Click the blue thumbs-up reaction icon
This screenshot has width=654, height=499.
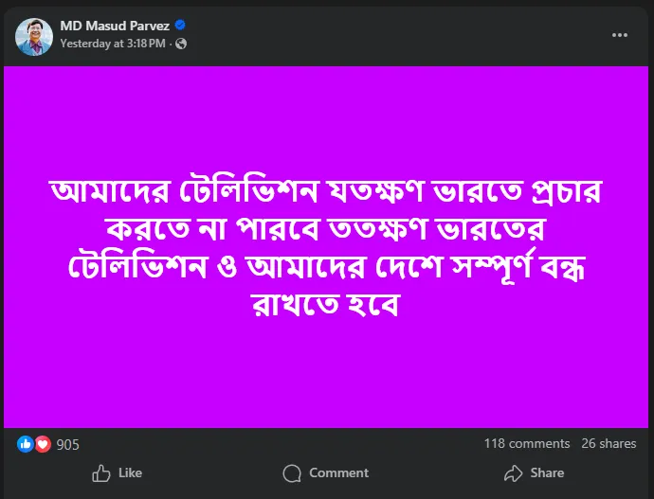pos(26,444)
